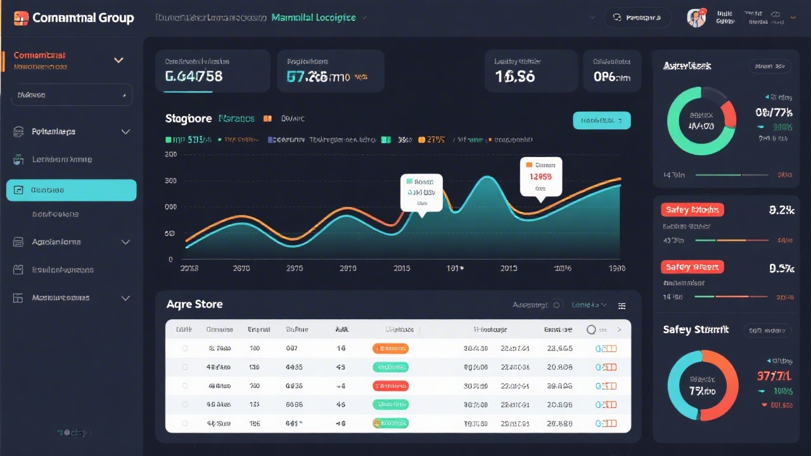Click the Commercial Group logo icon
Screen dimensions: 811x456
click(x=21, y=18)
